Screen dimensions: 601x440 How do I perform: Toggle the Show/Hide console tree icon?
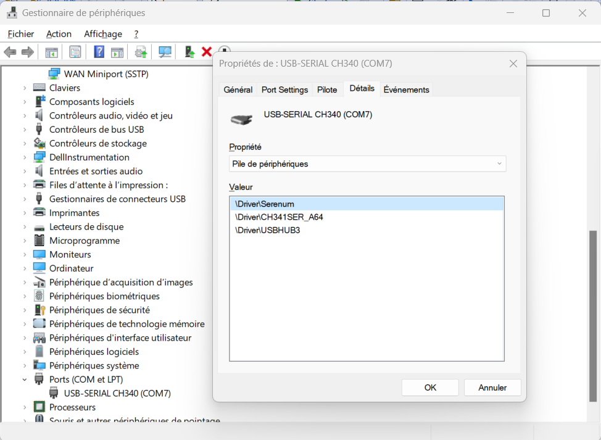pos(52,51)
